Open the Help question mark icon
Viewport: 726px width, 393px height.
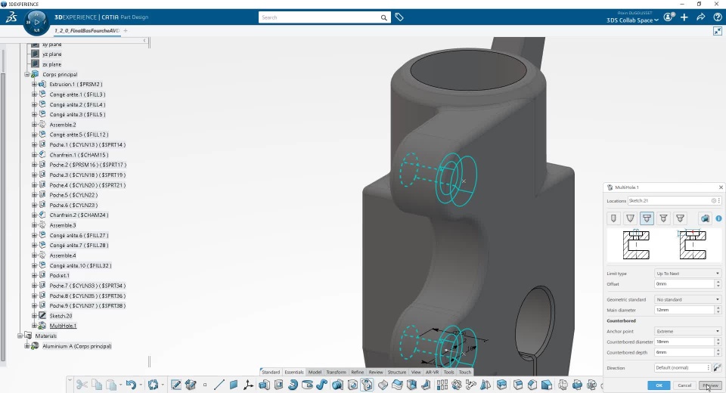717,17
